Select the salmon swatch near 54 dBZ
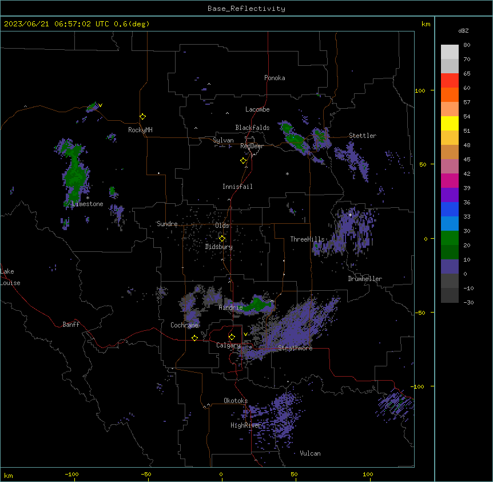493x482 pixels. click(x=450, y=109)
